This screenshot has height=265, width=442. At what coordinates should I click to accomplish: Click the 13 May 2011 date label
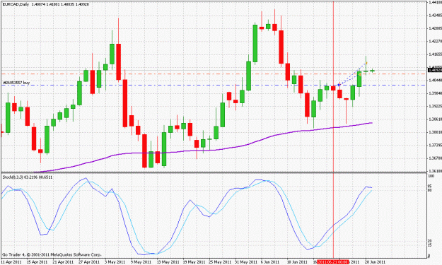coord(168,262)
